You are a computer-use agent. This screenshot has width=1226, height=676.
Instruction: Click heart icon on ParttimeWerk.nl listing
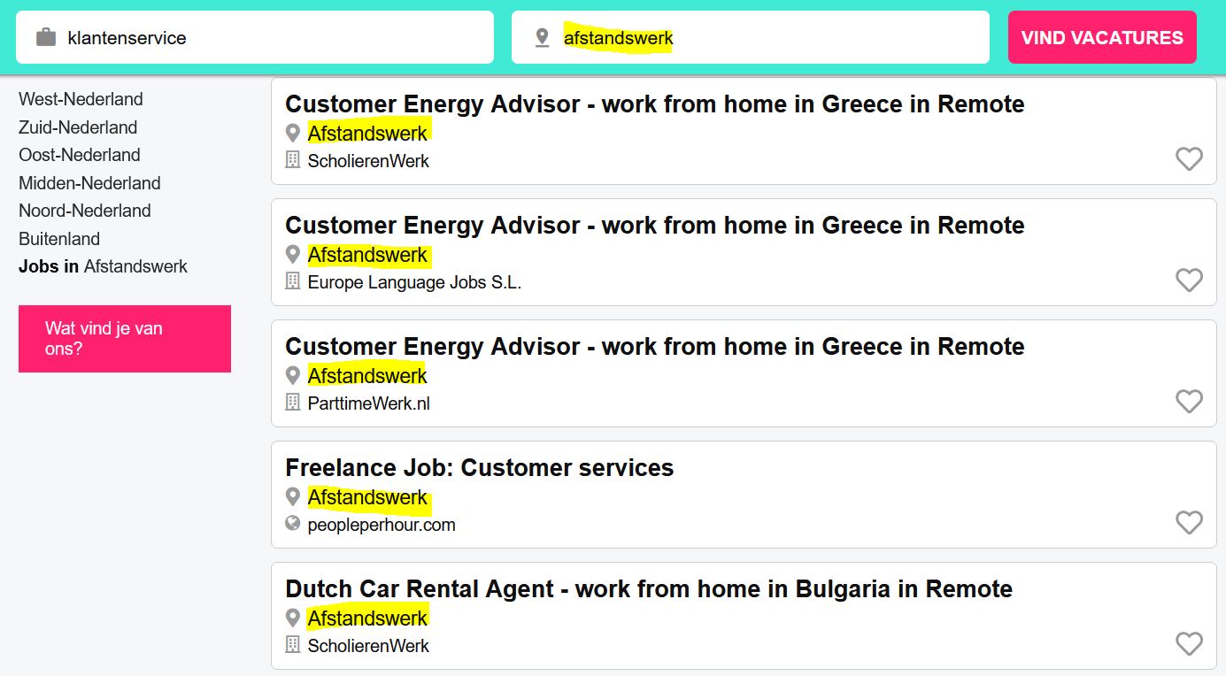coord(1189,402)
